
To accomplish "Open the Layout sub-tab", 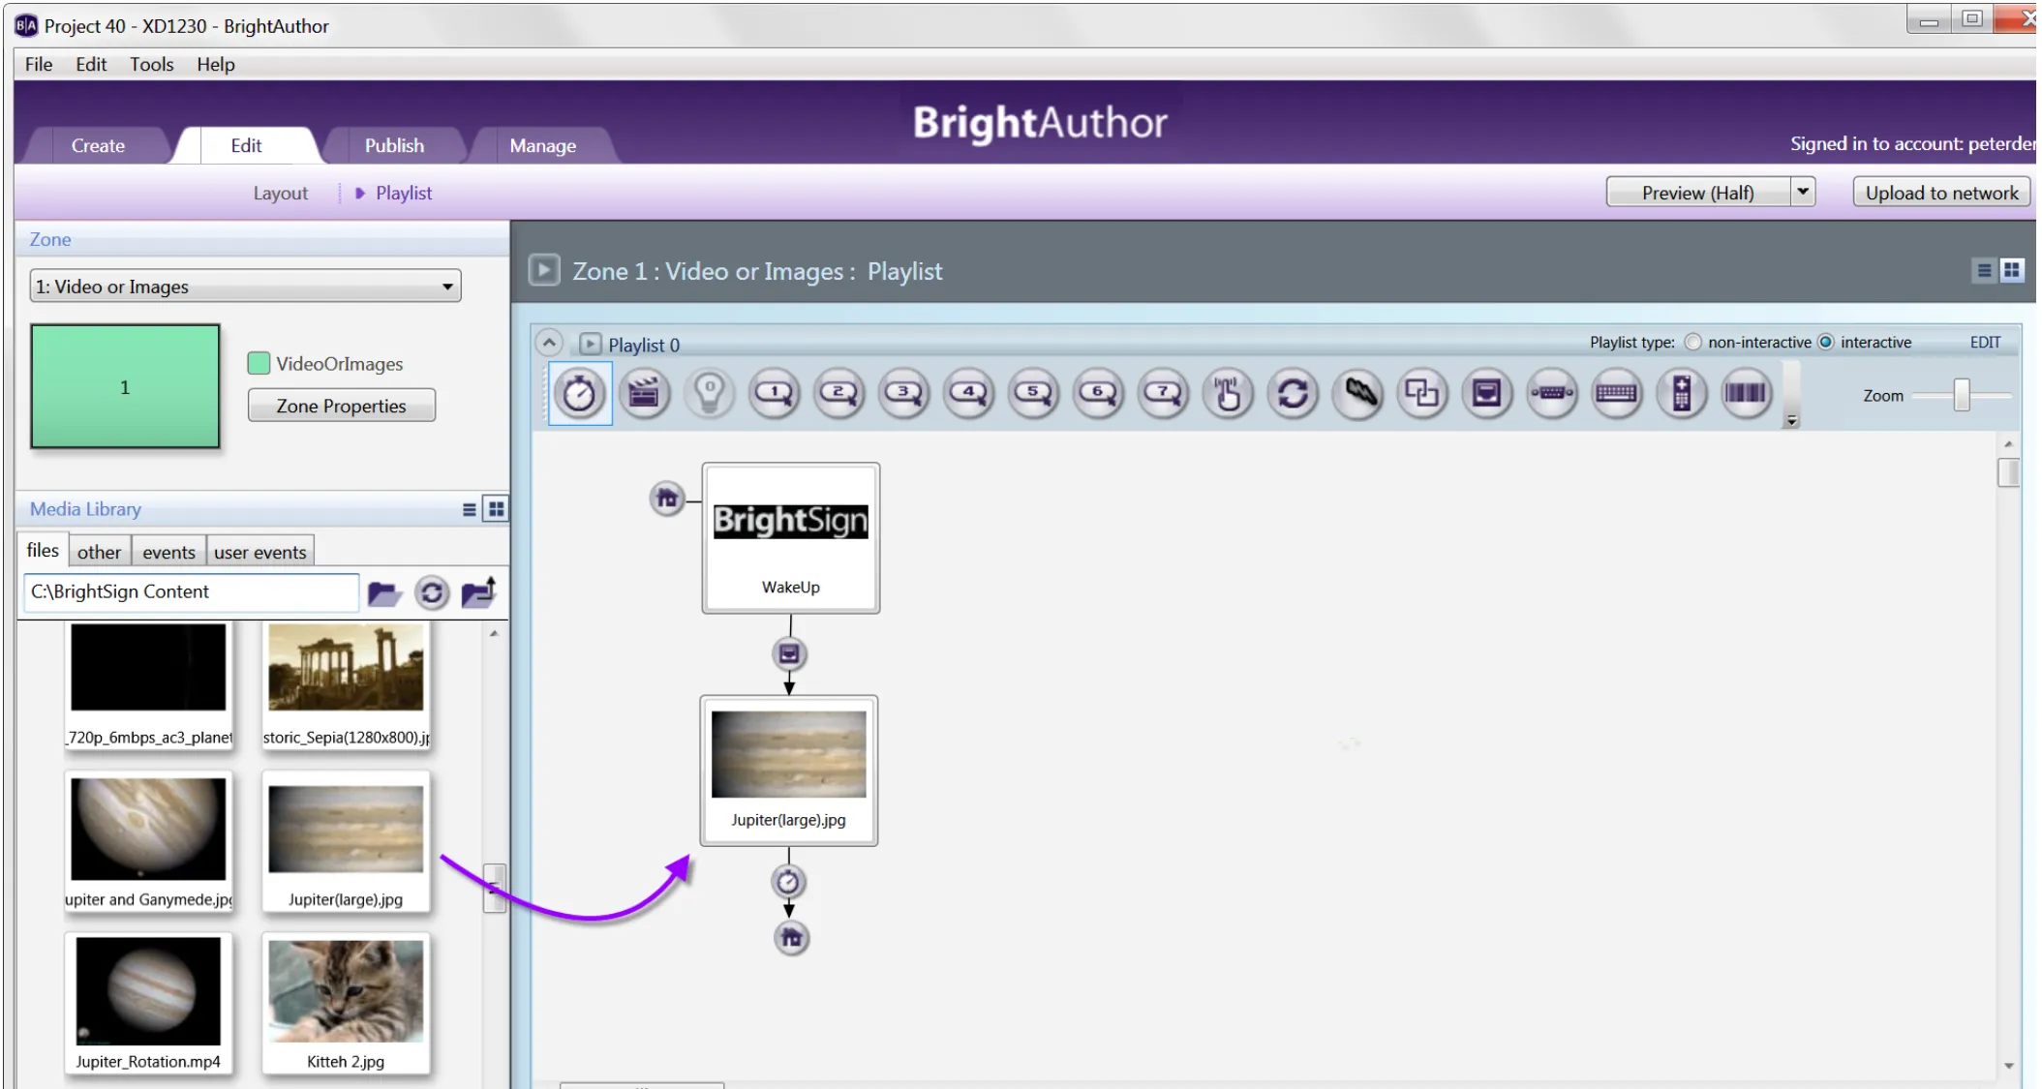I will pos(281,193).
